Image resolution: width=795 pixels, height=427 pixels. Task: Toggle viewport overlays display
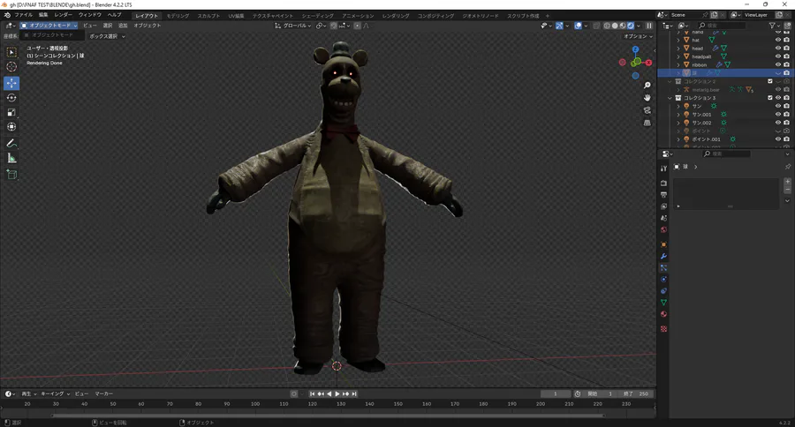click(x=578, y=26)
